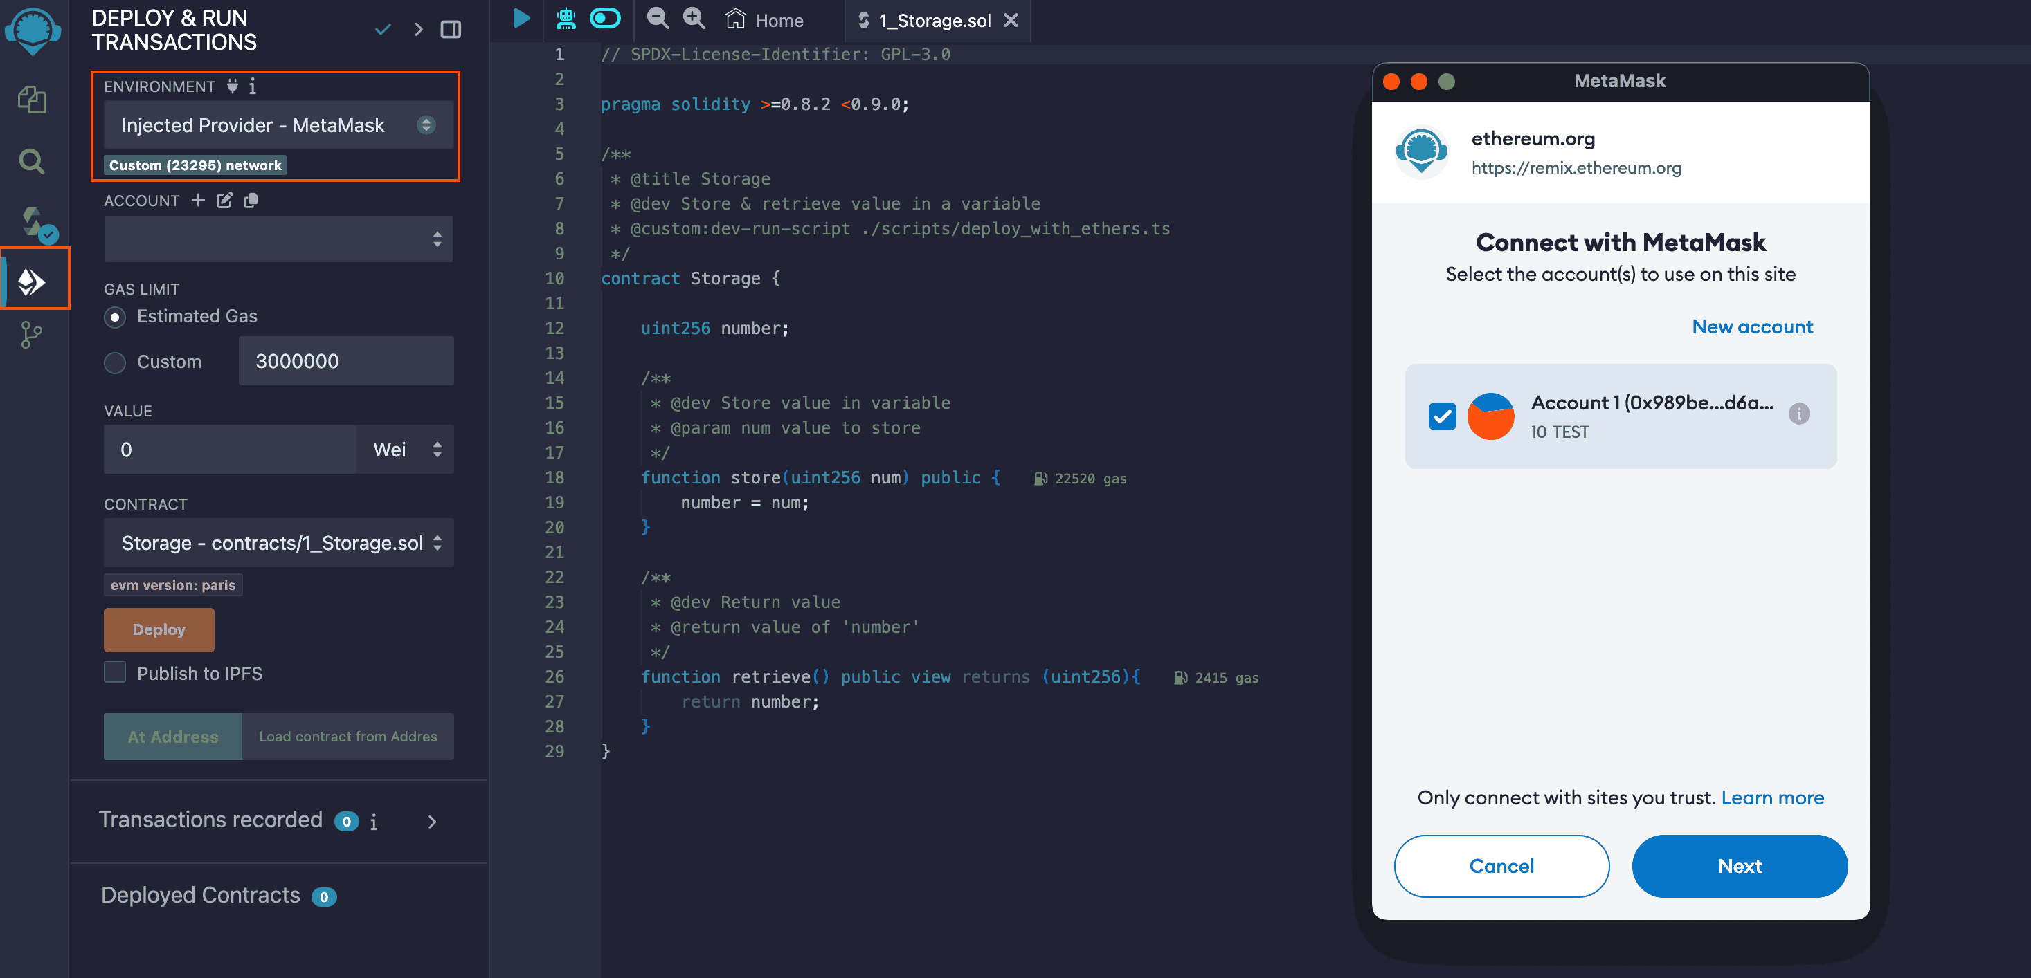
Task: Copy the account address with the copy icon
Action: pos(251,200)
